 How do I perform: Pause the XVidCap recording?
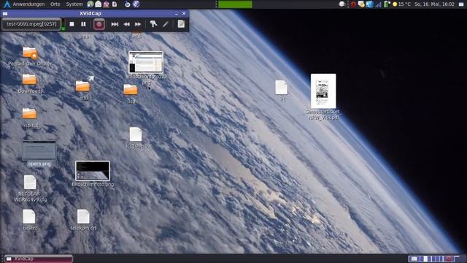[x=83, y=24]
